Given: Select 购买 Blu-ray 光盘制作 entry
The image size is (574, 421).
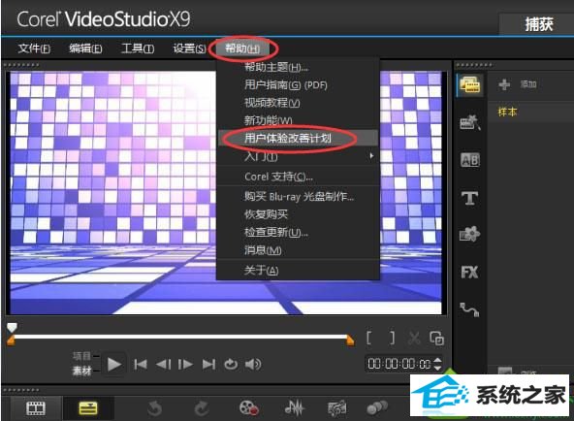Looking at the screenshot, I should [x=299, y=197].
